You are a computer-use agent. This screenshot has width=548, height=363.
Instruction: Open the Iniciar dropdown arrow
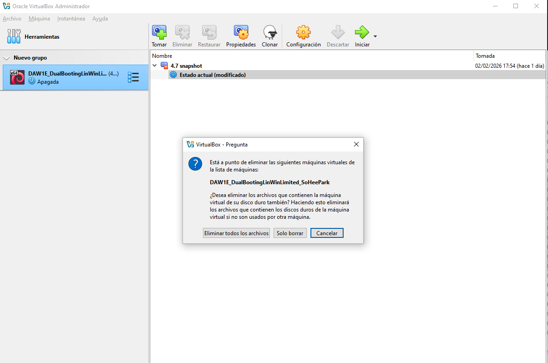pyautogui.click(x=375, y=36)
